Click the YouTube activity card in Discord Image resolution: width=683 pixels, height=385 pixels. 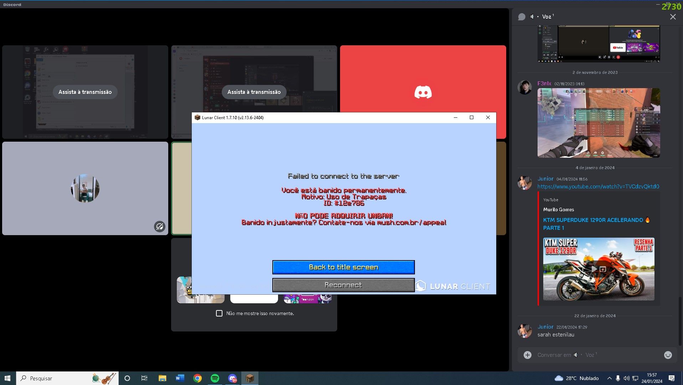pos(254,299)
